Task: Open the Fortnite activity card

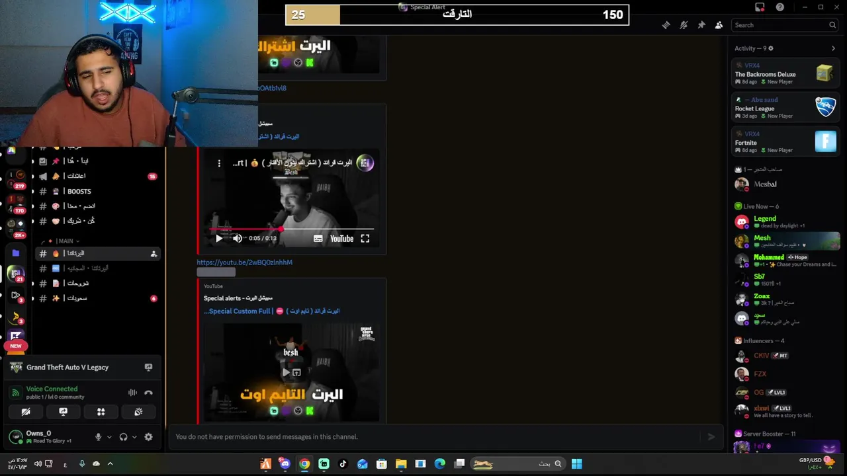Action: (785, 141)
